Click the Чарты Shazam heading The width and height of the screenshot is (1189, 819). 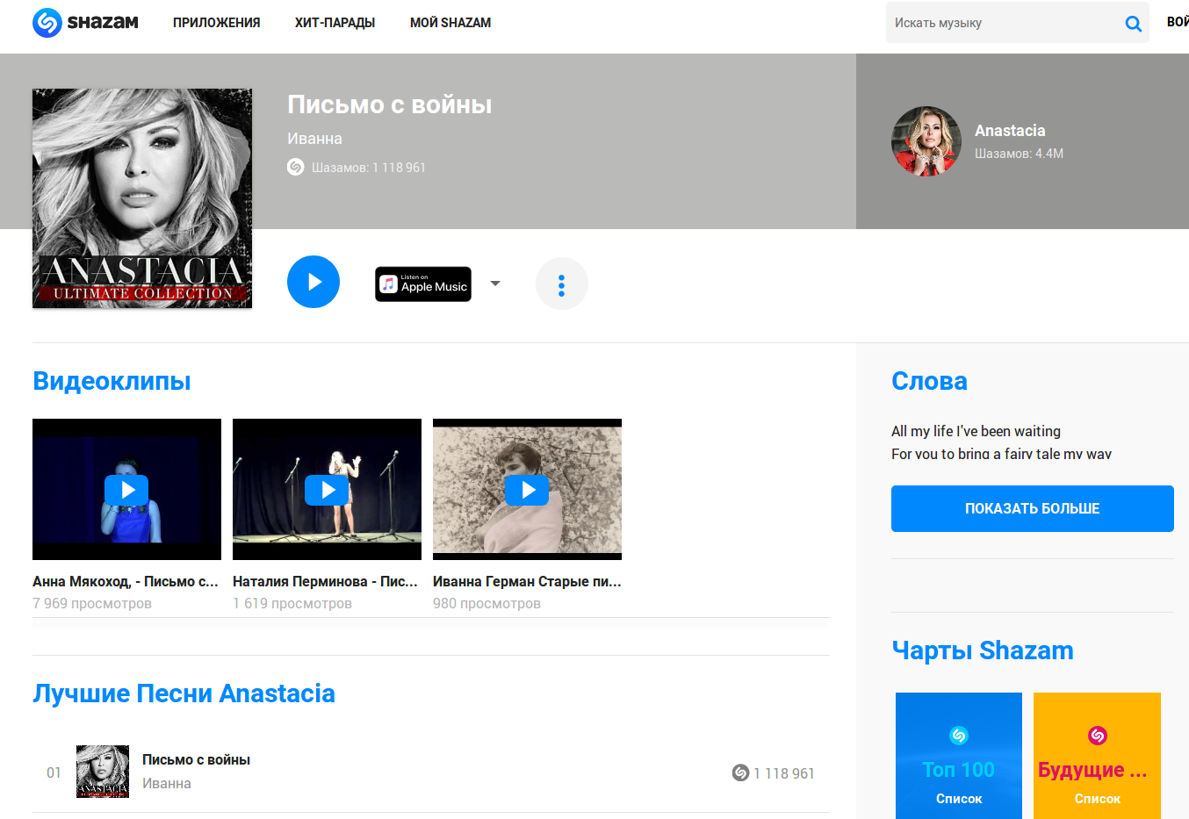983,650
